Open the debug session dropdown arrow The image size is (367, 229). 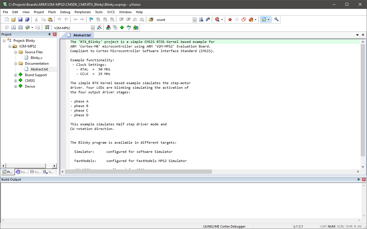click(x=222, y=20)
